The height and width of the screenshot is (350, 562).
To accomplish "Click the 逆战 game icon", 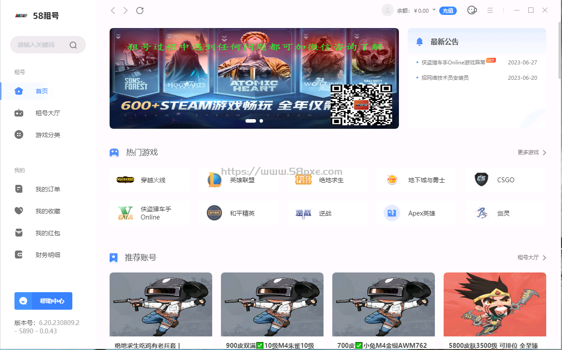I will click(x=303, y=213).
